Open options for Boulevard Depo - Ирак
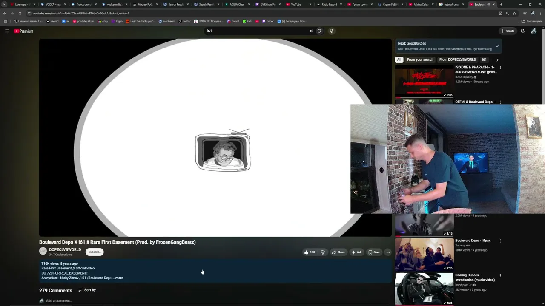 pos(500,241)
